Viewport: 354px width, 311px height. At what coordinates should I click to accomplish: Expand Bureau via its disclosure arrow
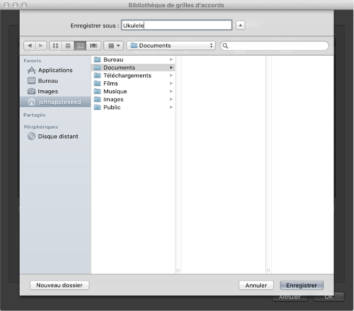tap(171, 60)
